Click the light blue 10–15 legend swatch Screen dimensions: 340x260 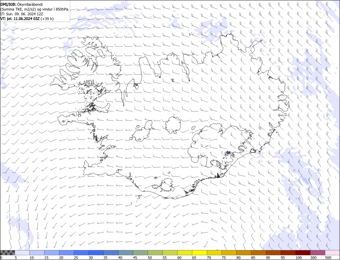click(x=37, y=253)
